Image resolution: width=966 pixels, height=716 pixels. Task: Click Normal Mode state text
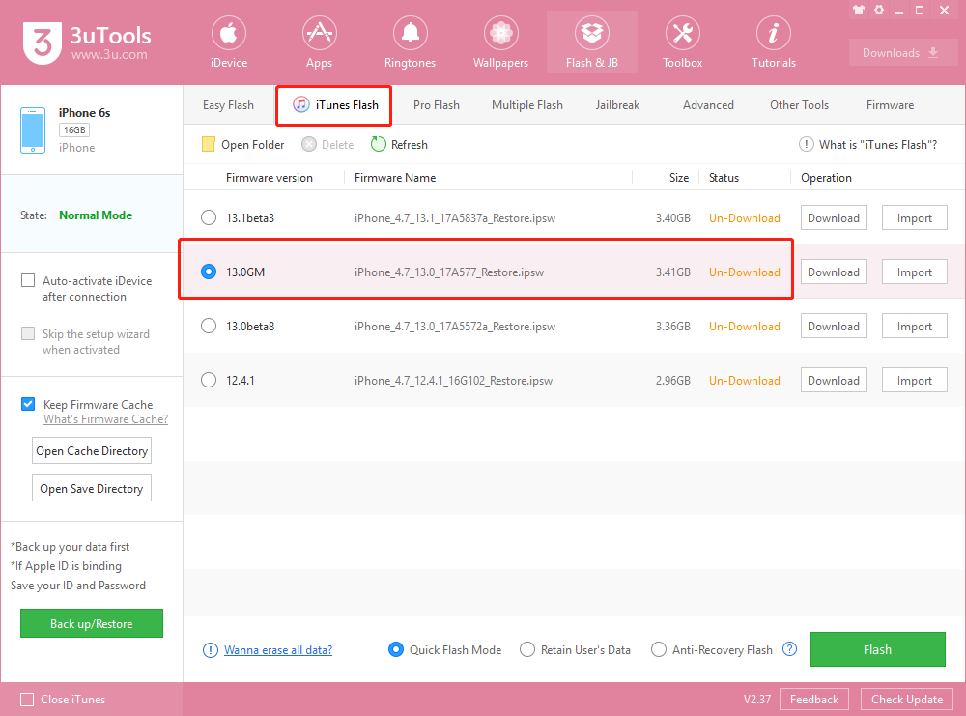96,215
